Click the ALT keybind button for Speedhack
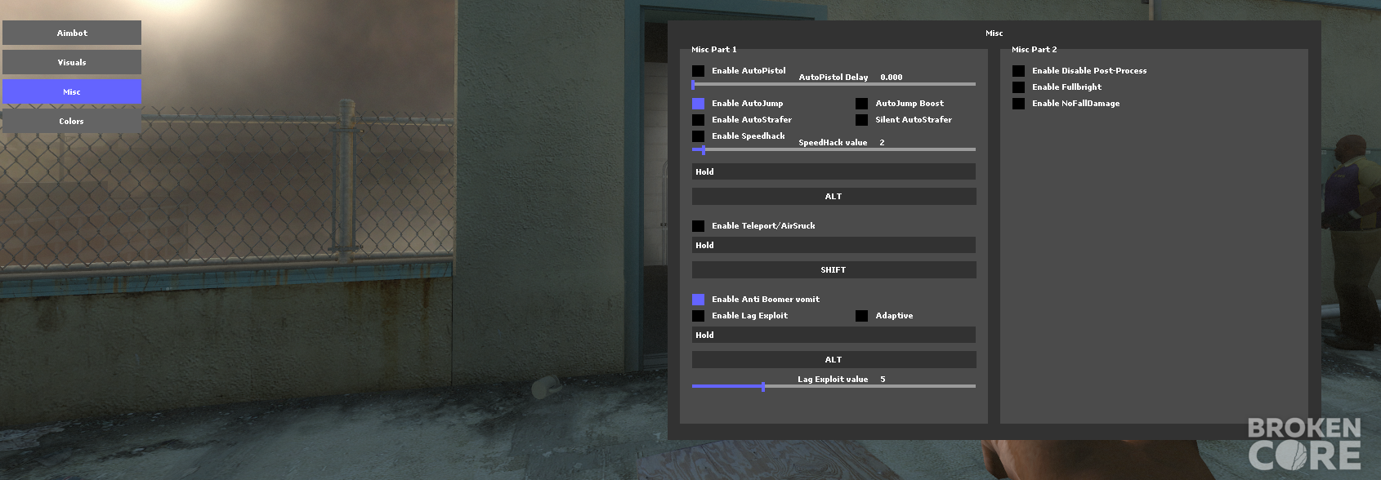 pos(834,196)
